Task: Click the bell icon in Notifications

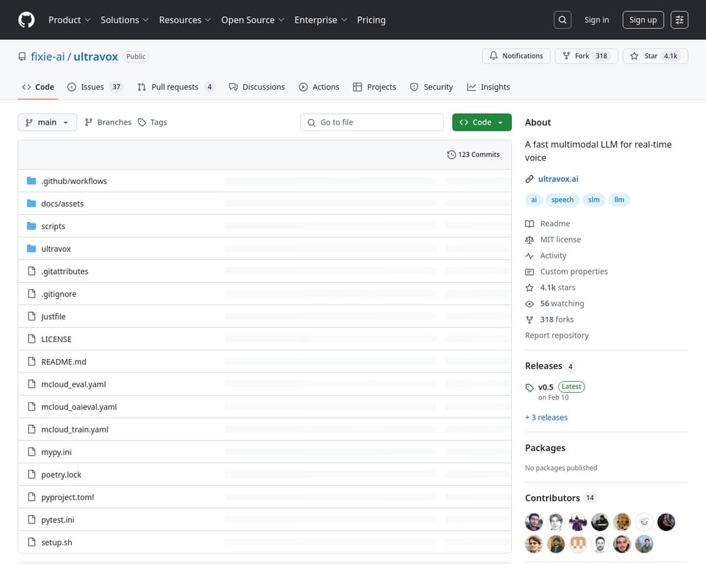Action: (494, 55)
